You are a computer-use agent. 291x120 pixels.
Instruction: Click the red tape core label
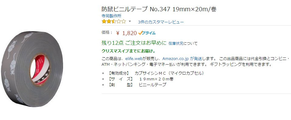(x=40, y=69)
